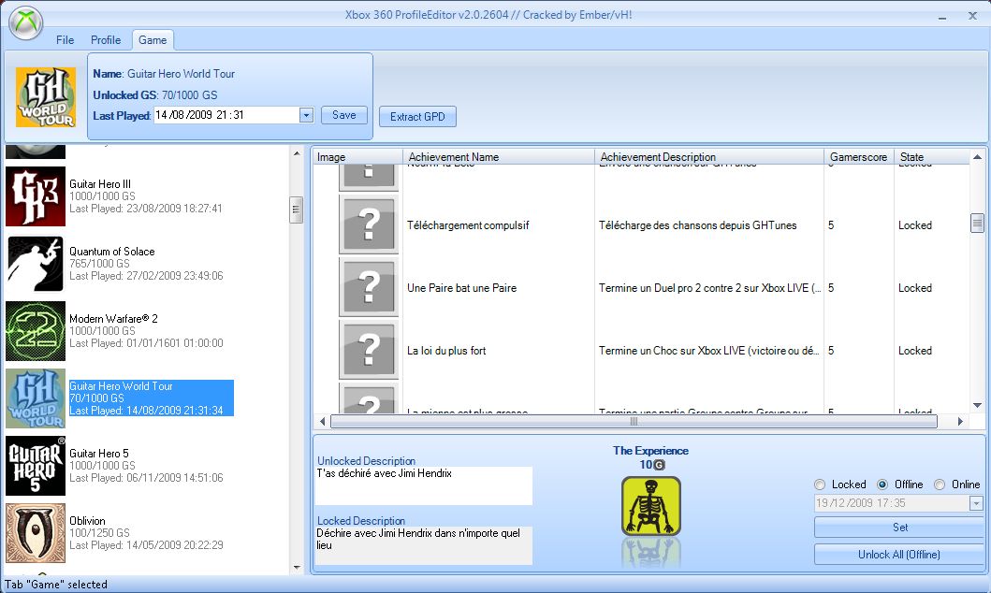The width and height of the screenshot is (991, 593).
Task: Click Unlock All (Offline) button
Action: (x=900, y=555)
